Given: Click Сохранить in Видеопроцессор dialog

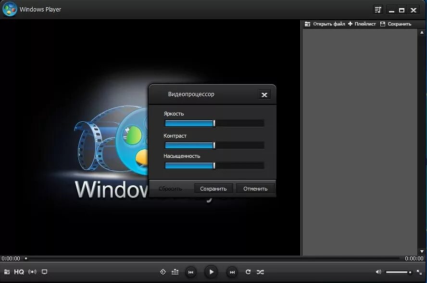Looking at the screenshot, I should [x=213, y=189].
